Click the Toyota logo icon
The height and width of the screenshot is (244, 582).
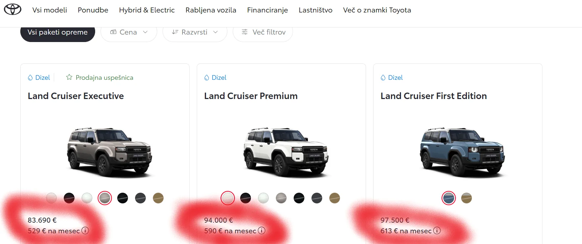coord(12,10)
